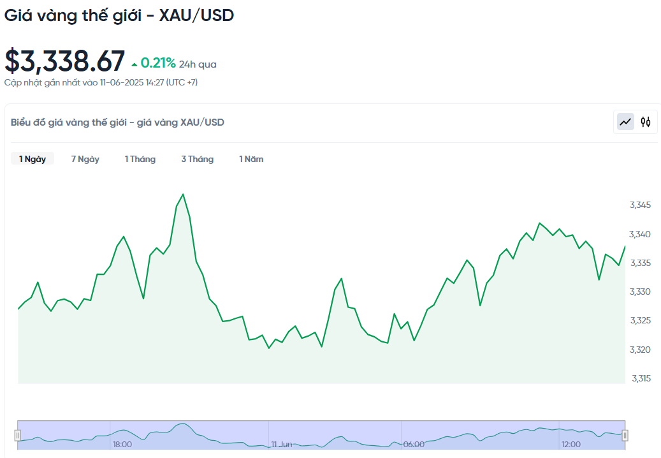Click the left range navigator handle
This screenshot has width=661, height=458.
point(18,435)
